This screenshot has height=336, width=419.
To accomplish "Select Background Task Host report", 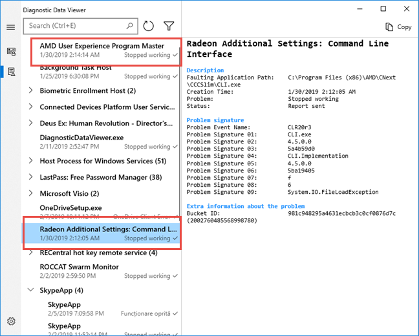I will coord(101,72).
